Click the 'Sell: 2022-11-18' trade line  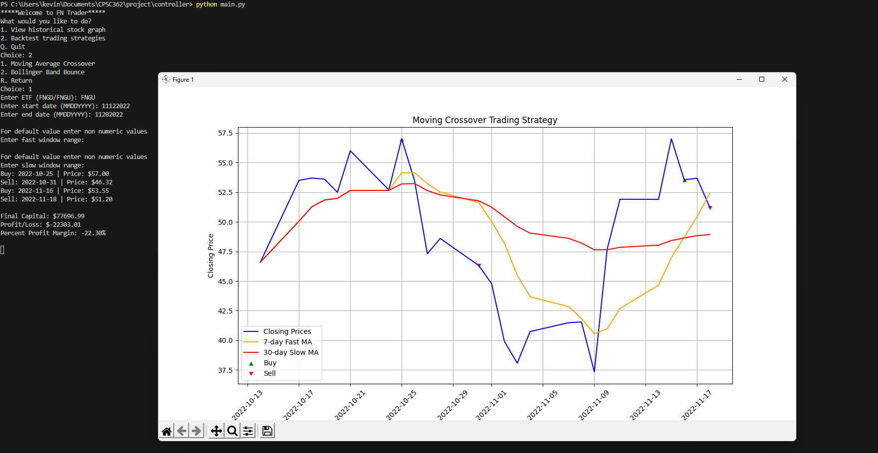56,199
